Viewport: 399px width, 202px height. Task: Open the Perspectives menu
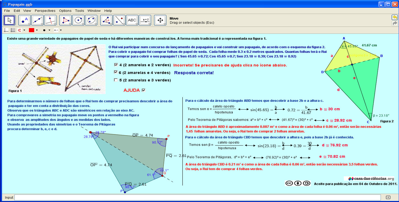point(45,11)
